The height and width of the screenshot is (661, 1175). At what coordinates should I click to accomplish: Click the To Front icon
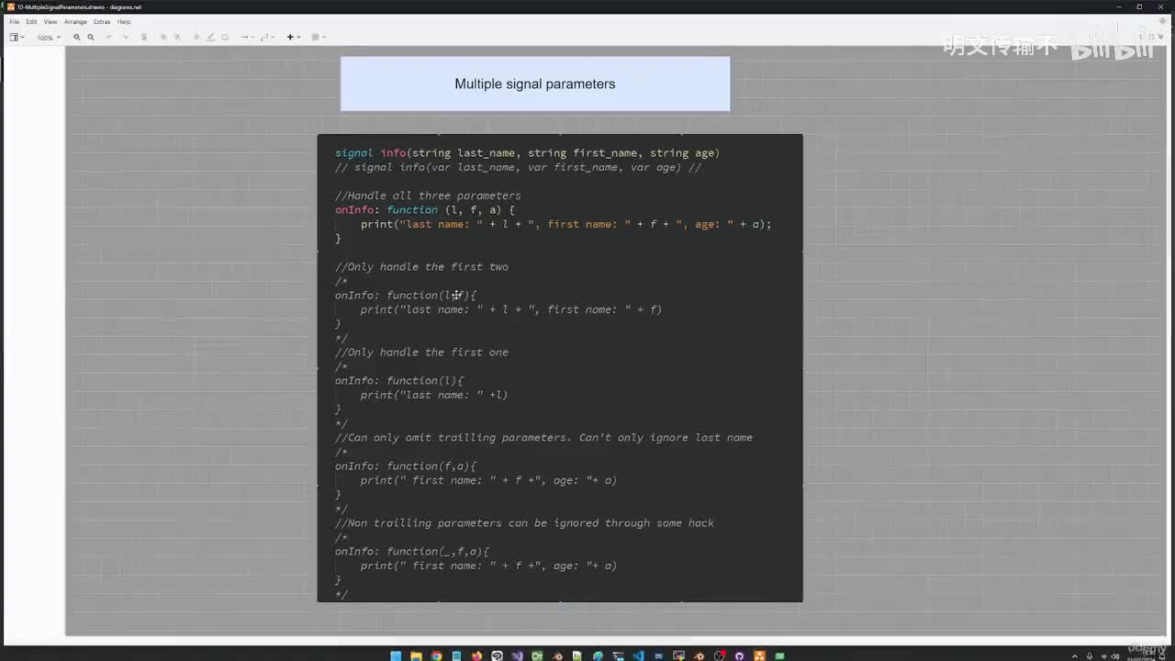click(x=164, y=38)
